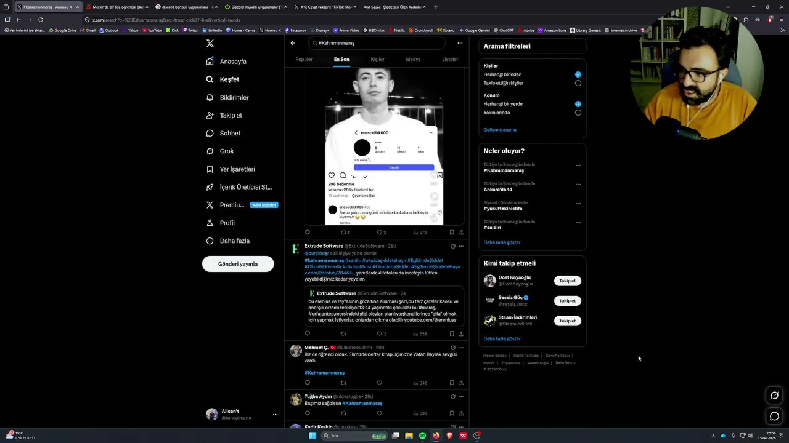Screen dimensions: 789x443
Task: Select Yakınlarında radio option
Action: pyautogui.click(x=578, y=113)
